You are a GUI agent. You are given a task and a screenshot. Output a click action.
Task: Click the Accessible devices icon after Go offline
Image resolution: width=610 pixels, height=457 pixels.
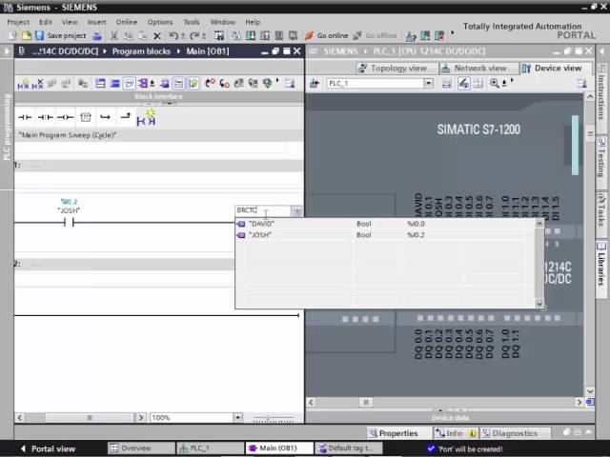tap(411, 36)
